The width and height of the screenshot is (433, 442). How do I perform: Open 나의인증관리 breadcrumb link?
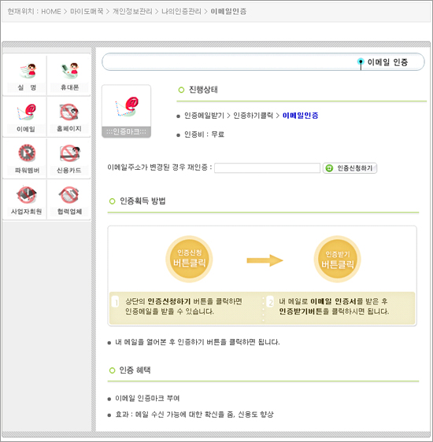(181, 12)
